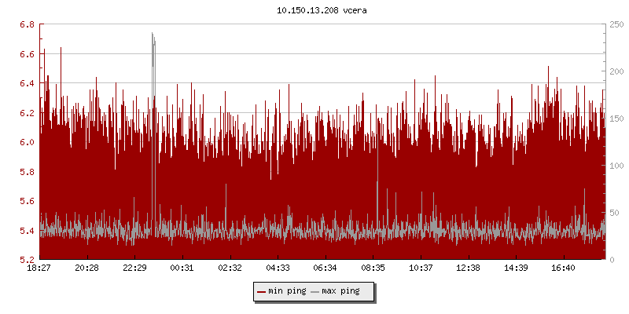The image size is (629, 314).
Task: Toggle the min ping series label in legend
Action: coord(287,291)
